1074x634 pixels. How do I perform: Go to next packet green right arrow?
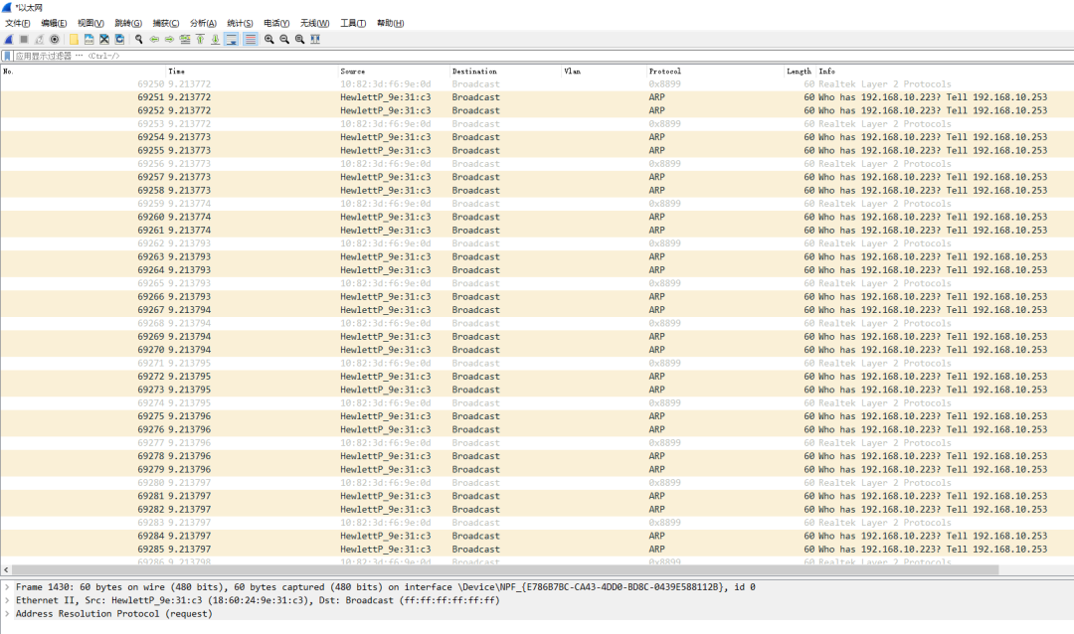(x=169, y=40)
